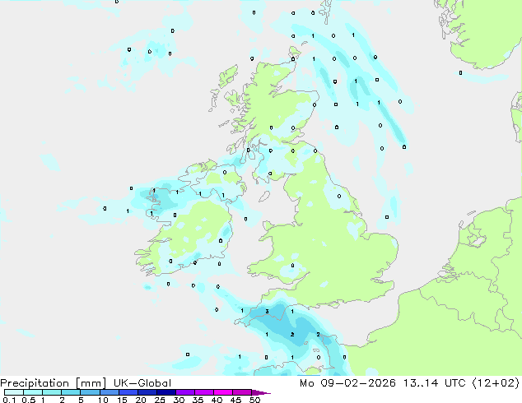
Task: Select the 45–50 mm legend color box
Action: [242, 392]
